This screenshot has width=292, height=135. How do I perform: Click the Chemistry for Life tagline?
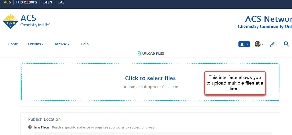[x=35, y=25]
